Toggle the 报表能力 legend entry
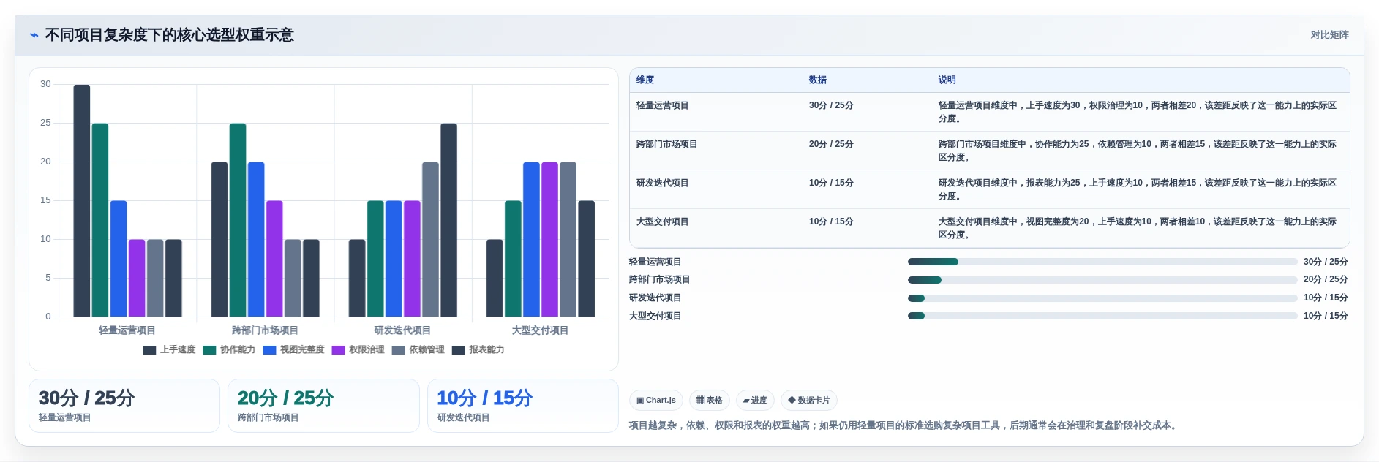This screenshot has width=1379, height=462. click(478, 350)
